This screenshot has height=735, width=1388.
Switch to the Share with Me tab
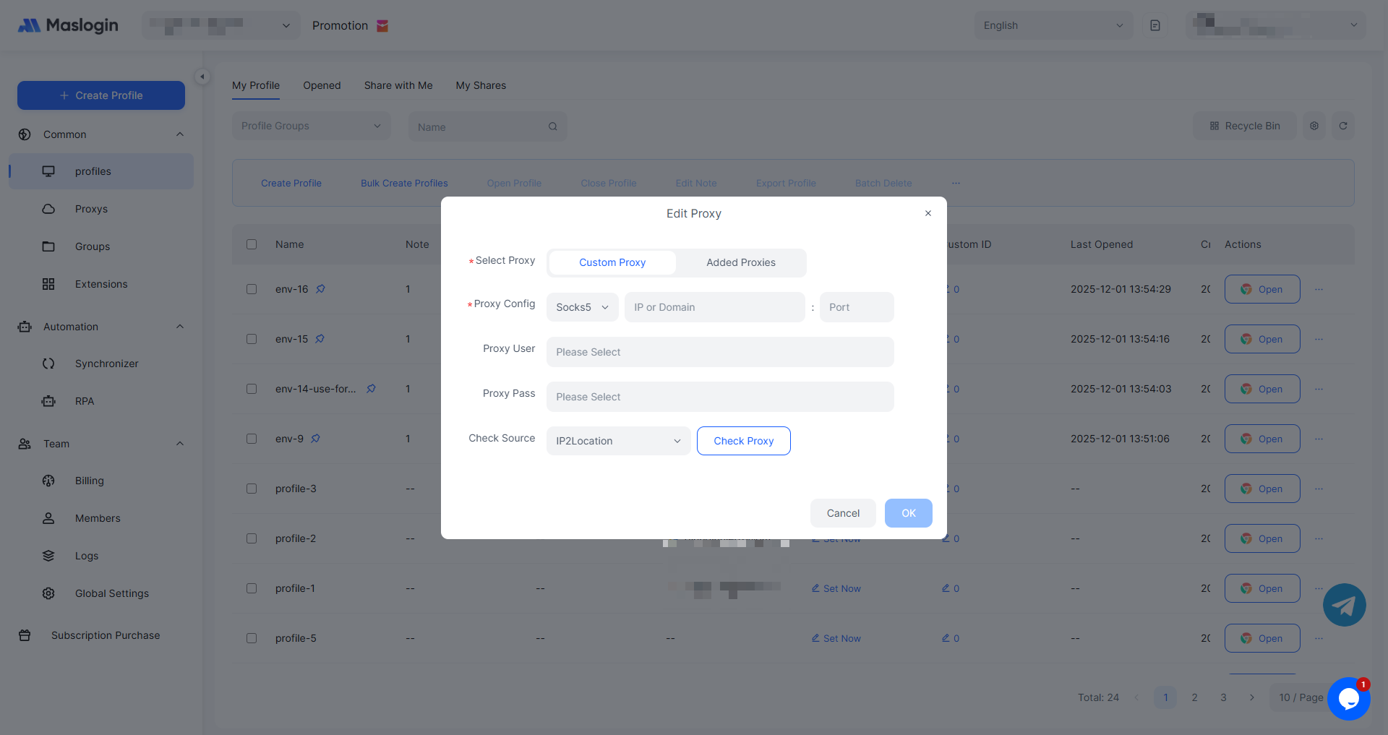coord(398,85)
